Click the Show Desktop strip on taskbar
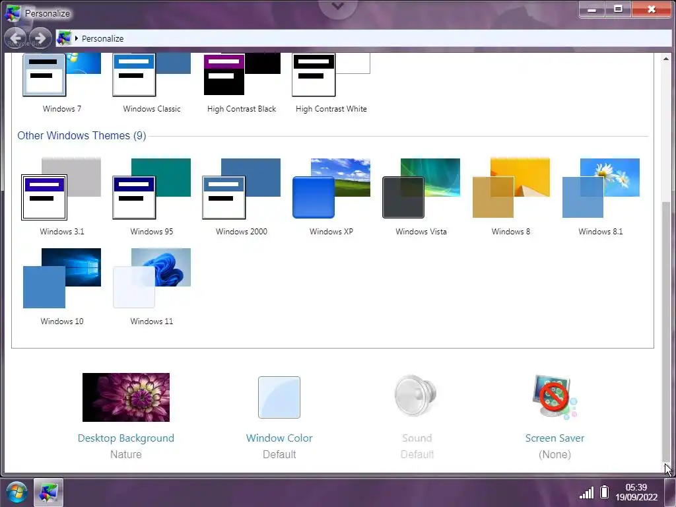The height and width of the screenshot is (507, 676). [669, 492]
